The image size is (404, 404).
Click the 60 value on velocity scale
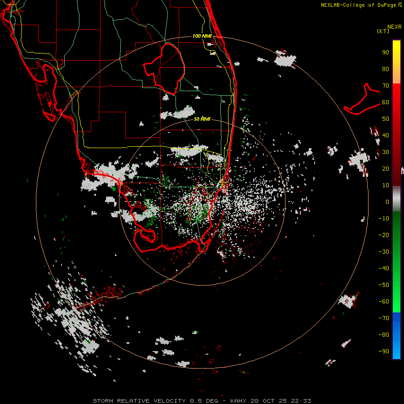(x=386, y=102)
